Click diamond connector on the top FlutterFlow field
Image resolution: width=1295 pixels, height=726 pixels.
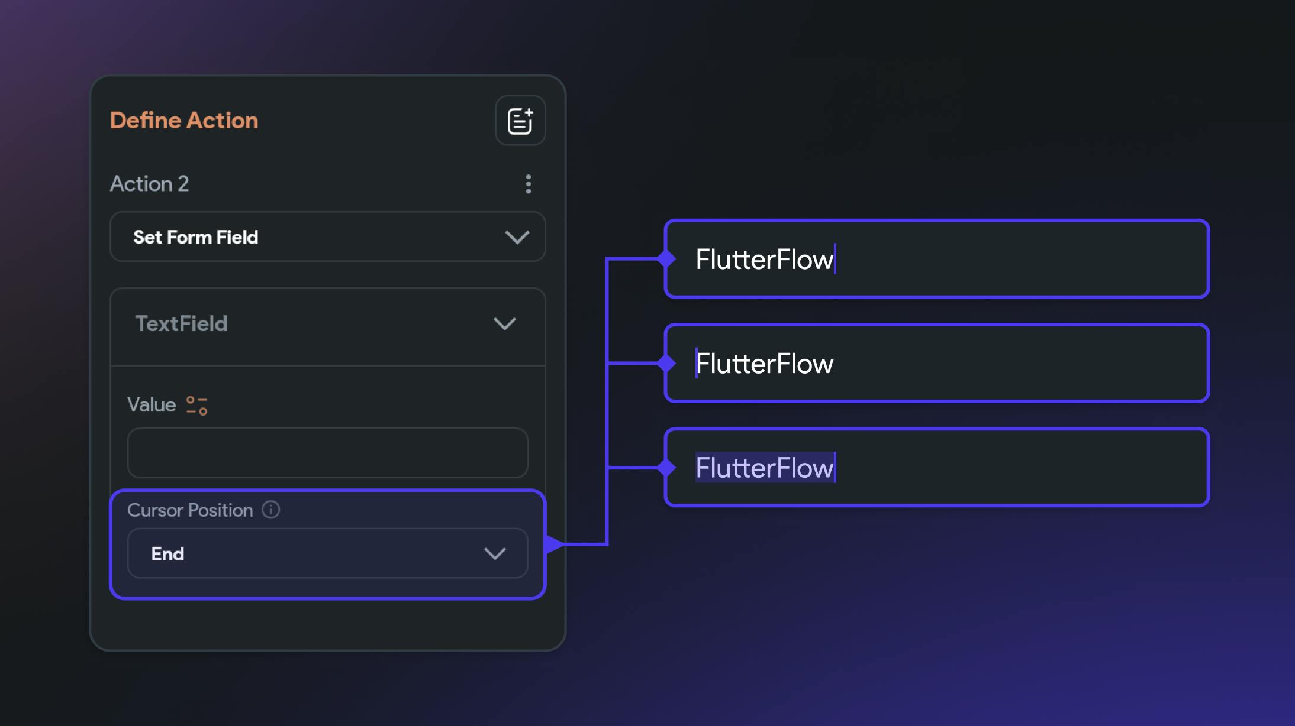click(x=666, y=258)
